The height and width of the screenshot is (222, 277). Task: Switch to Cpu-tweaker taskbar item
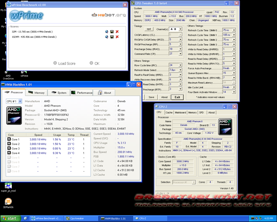[80, 219]
